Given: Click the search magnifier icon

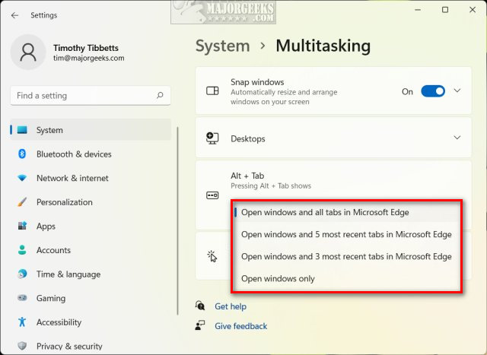Looking at the screenshot, I should point(160,96).
